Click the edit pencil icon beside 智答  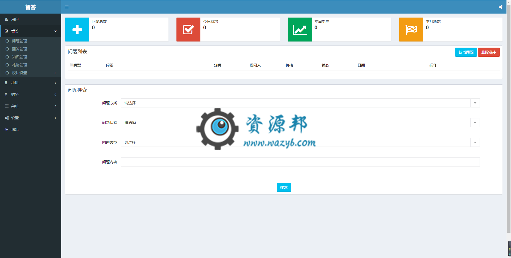click(7, 31)
